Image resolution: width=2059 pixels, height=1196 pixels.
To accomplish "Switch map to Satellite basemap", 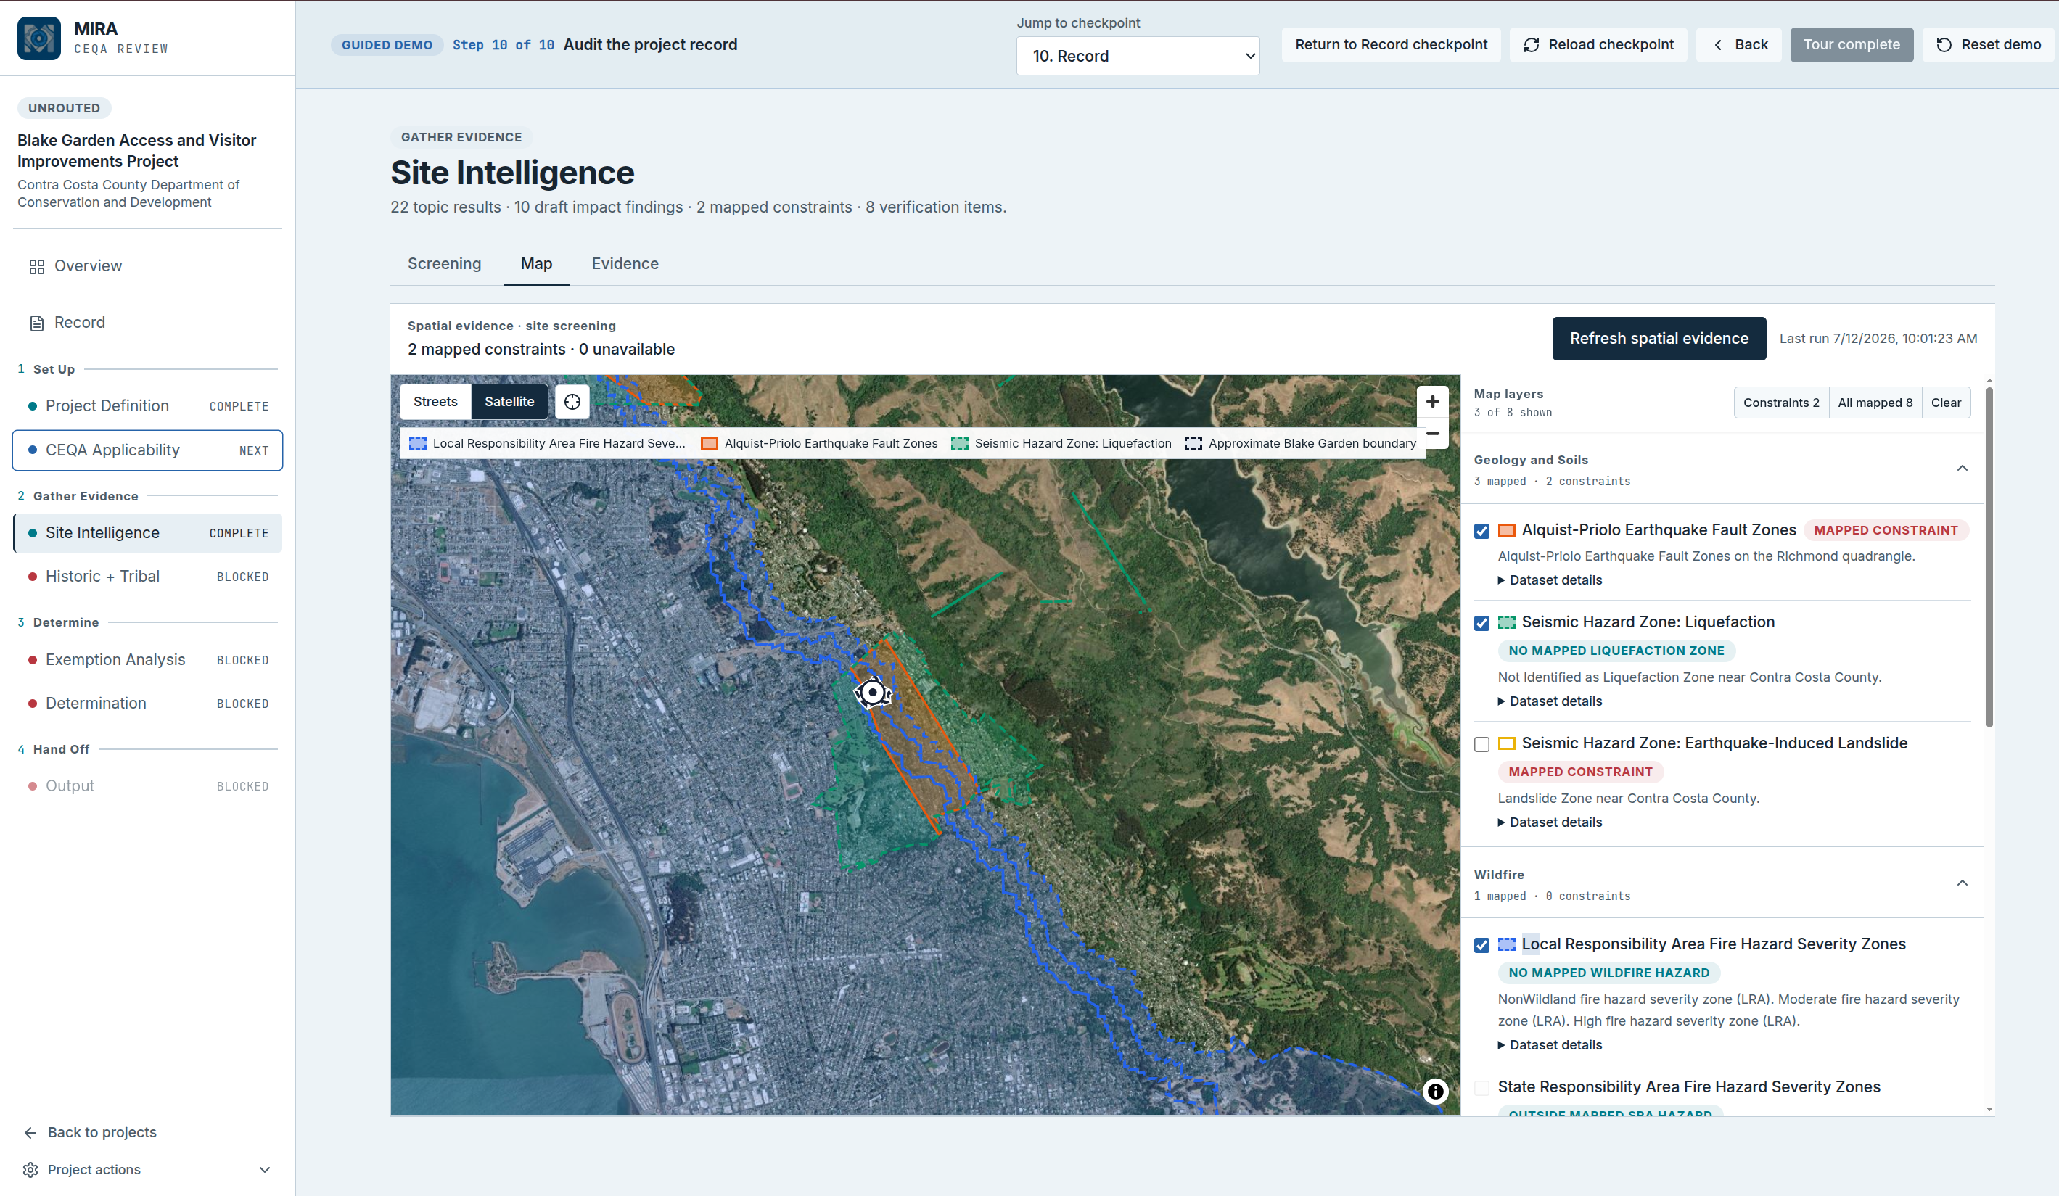I will pyautogui.click(x=509, y=401).
